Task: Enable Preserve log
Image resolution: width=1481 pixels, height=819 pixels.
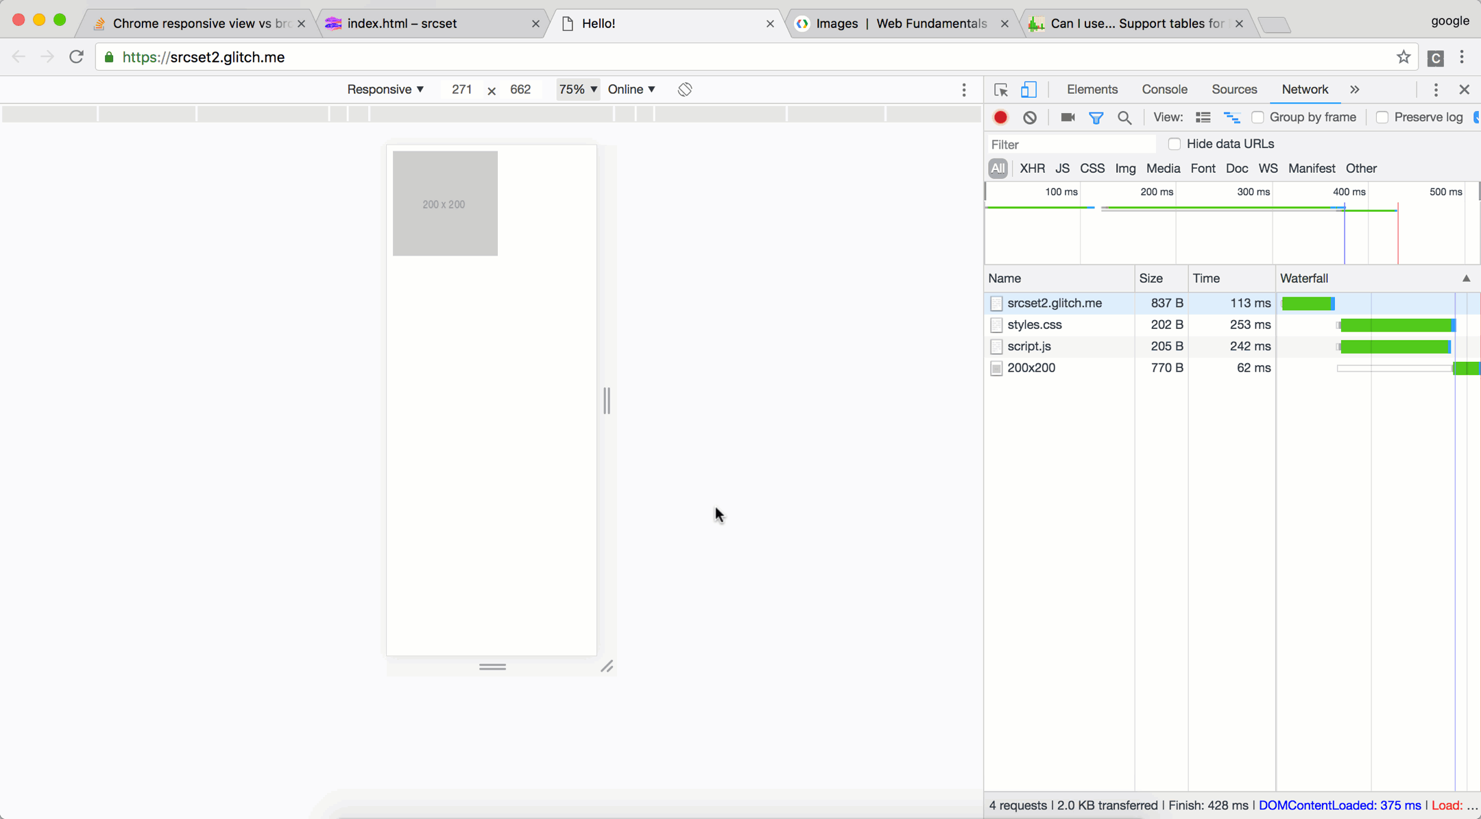Action: [x=1383, y=117]
